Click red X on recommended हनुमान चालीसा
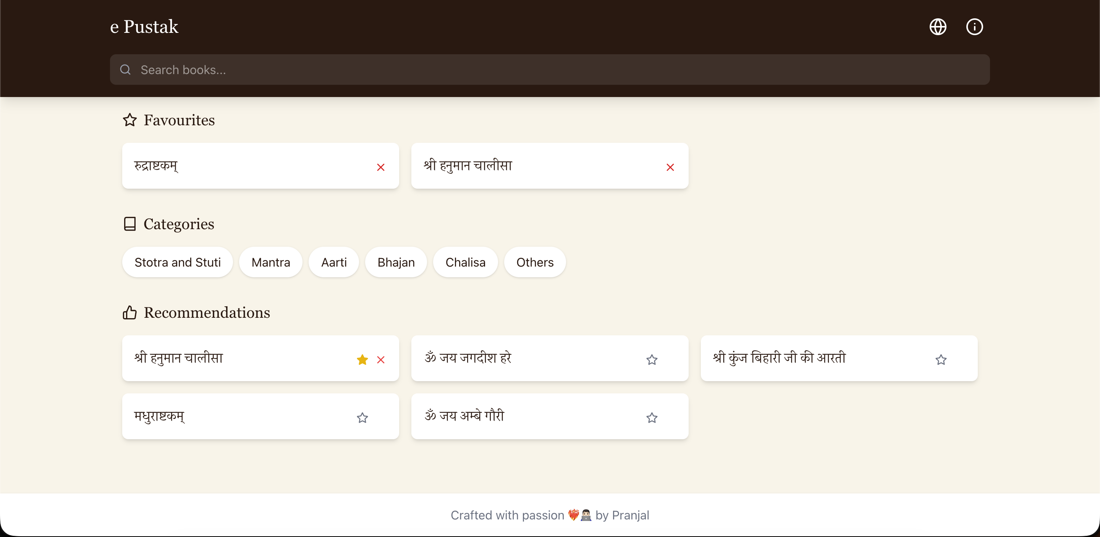Image resolution: width=1100 pixels, height=537 pixels. (380, 360)
